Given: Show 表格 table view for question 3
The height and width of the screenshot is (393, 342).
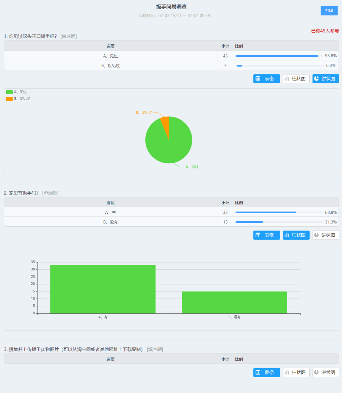Looking at the screenshot, I should 266,372.
